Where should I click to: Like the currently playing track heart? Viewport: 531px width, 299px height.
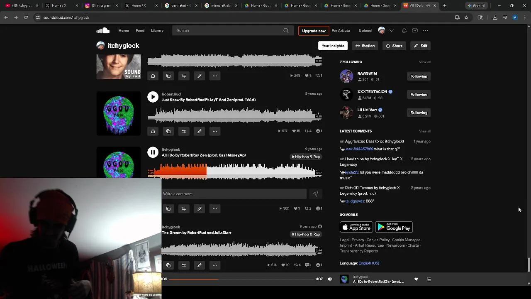click(416, 279)
